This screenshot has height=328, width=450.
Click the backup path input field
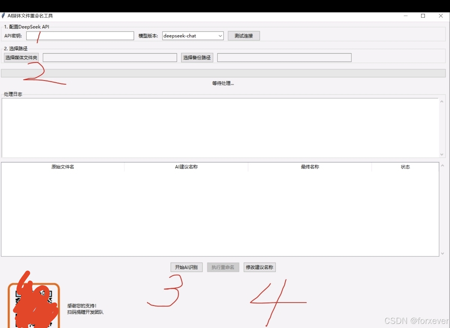pyautogui.click(x=284, y=58)
